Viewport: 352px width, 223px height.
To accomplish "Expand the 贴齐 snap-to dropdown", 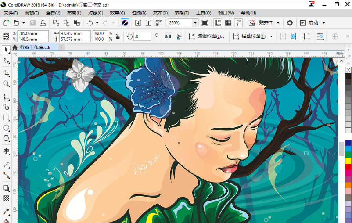I will pos(278,23).
